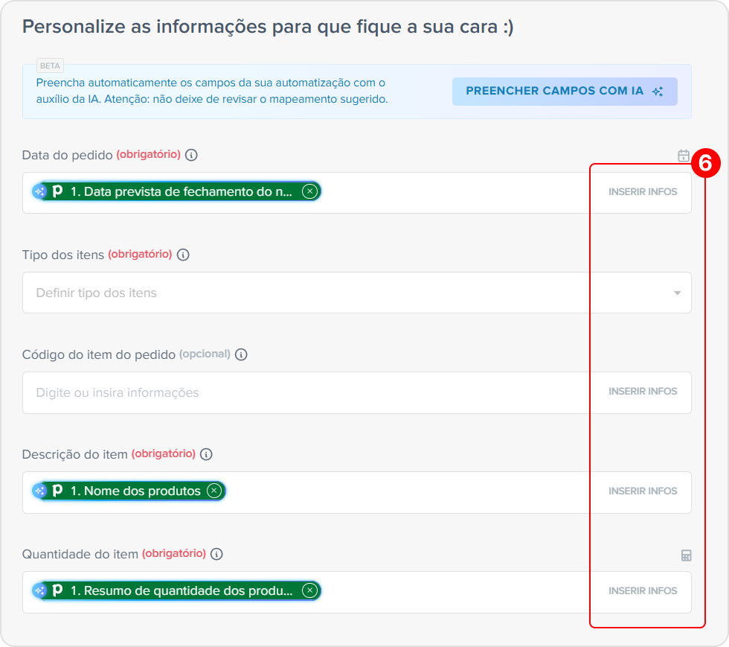Click Inserir Infos in Data do pedido field
This screenshot has width=729, height=647.
643,192
